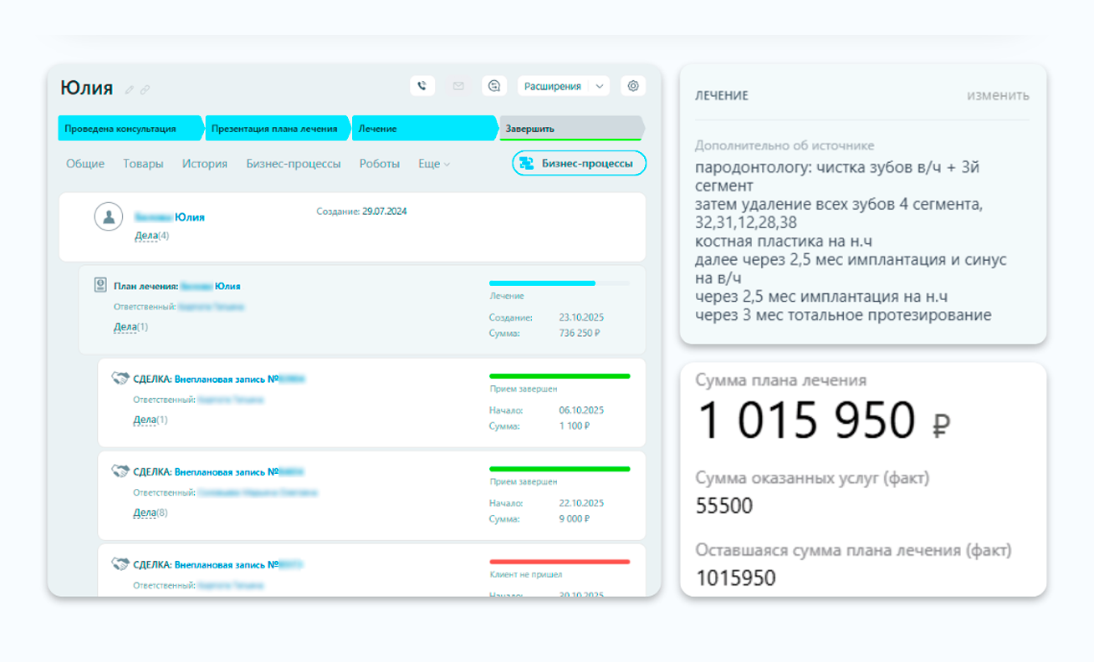The image size is (1094, 662).
Task: Open deal Внеплановая запись dated 22.10.2025
Action: coord(219,471)
